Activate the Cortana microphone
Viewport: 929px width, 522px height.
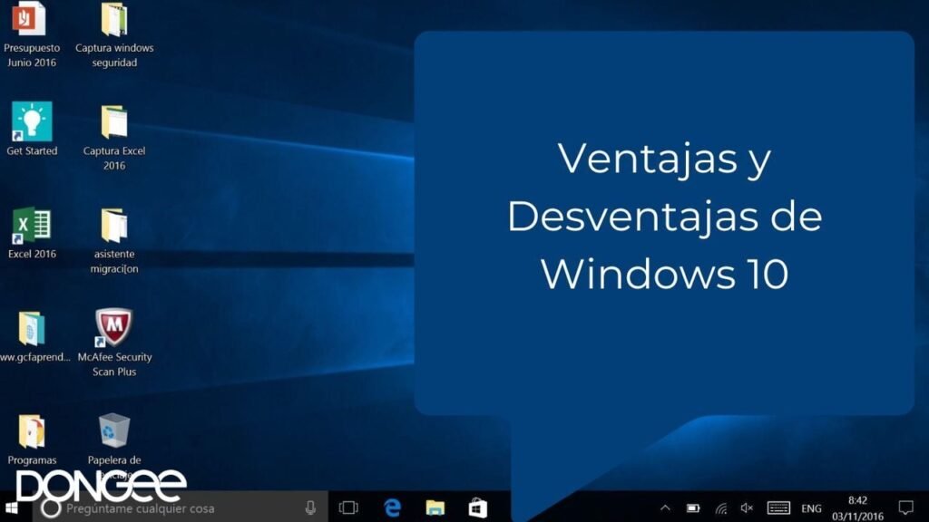310,507
